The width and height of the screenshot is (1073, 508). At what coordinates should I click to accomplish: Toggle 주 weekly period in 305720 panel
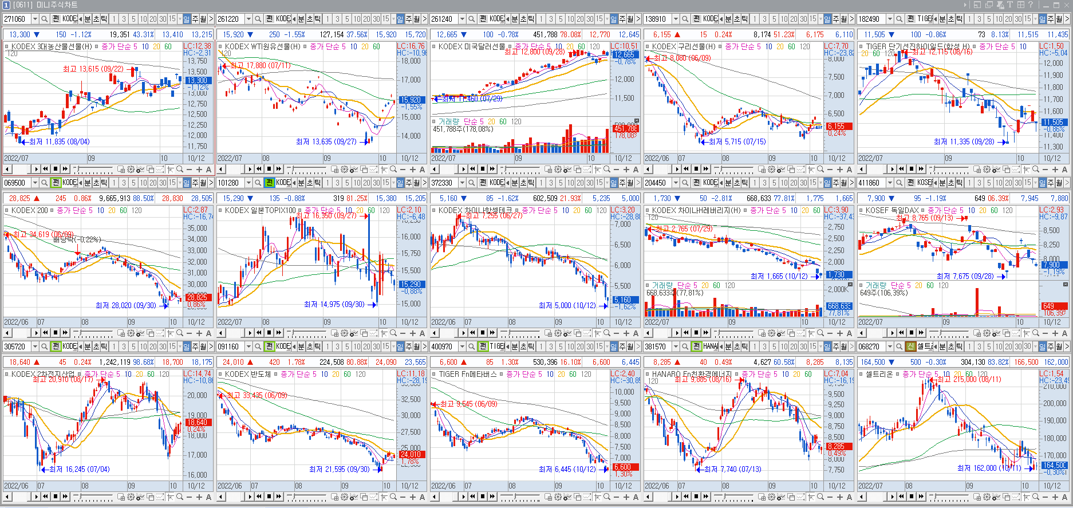click(x=195, y=346)
